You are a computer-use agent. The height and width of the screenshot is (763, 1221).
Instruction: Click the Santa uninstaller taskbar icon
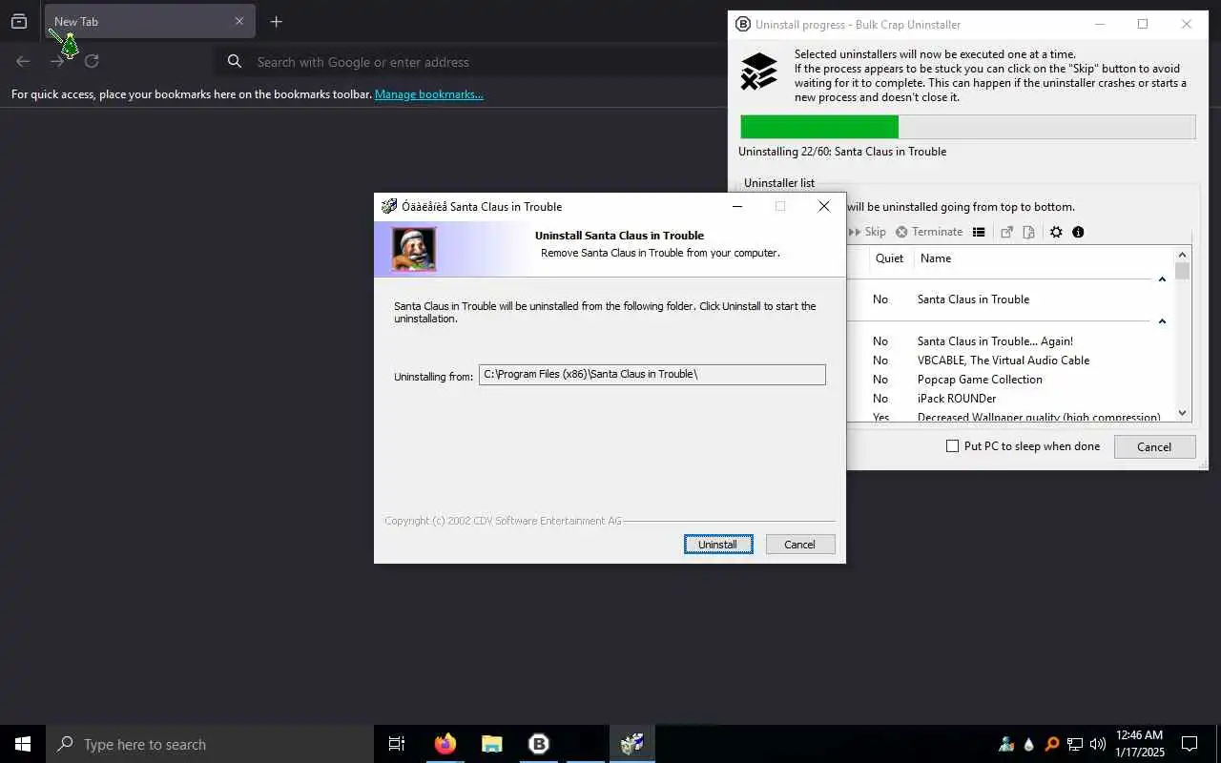632,744
